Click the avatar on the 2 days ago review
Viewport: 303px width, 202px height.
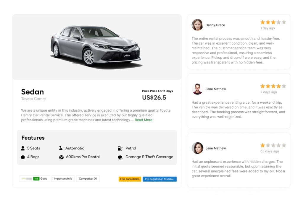tap(197, 89)
